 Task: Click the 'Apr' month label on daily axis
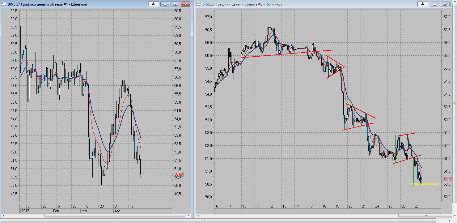click(x=117, y=211)
